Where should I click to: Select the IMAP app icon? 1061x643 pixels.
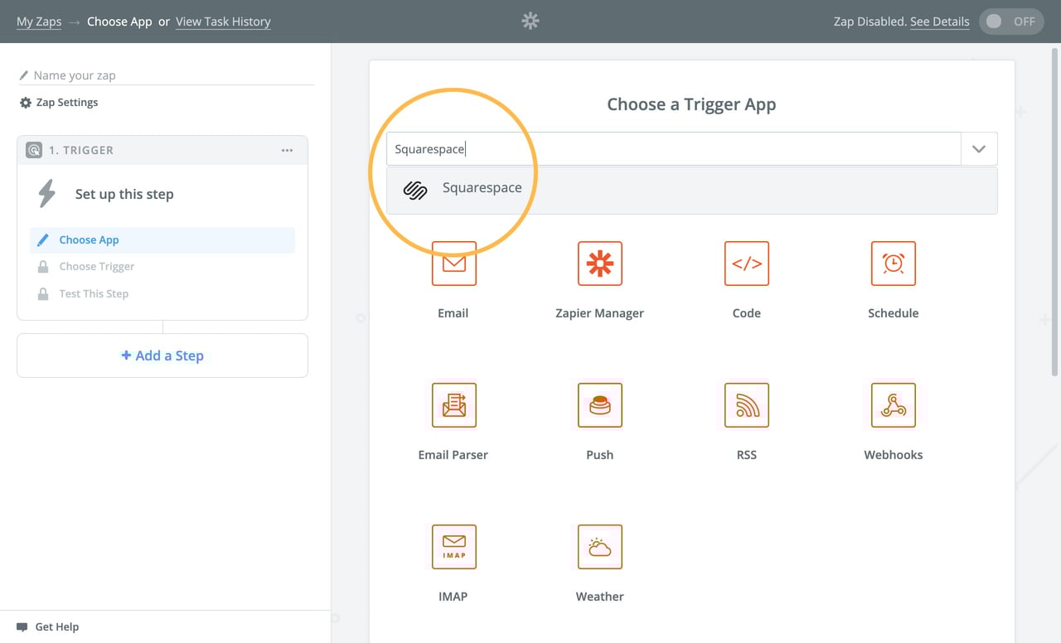click(453, 547)
